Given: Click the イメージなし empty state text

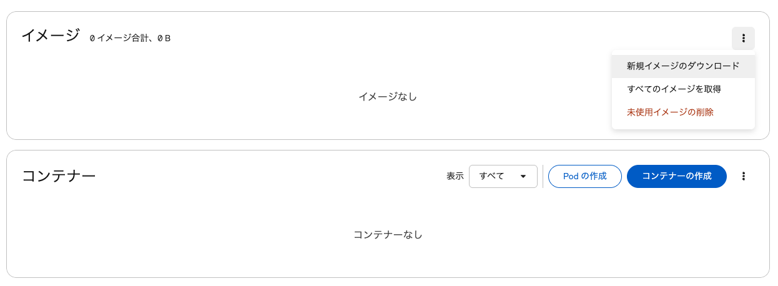Looking at the screenshot, I should pyautogui.click(x=387, y=97).
